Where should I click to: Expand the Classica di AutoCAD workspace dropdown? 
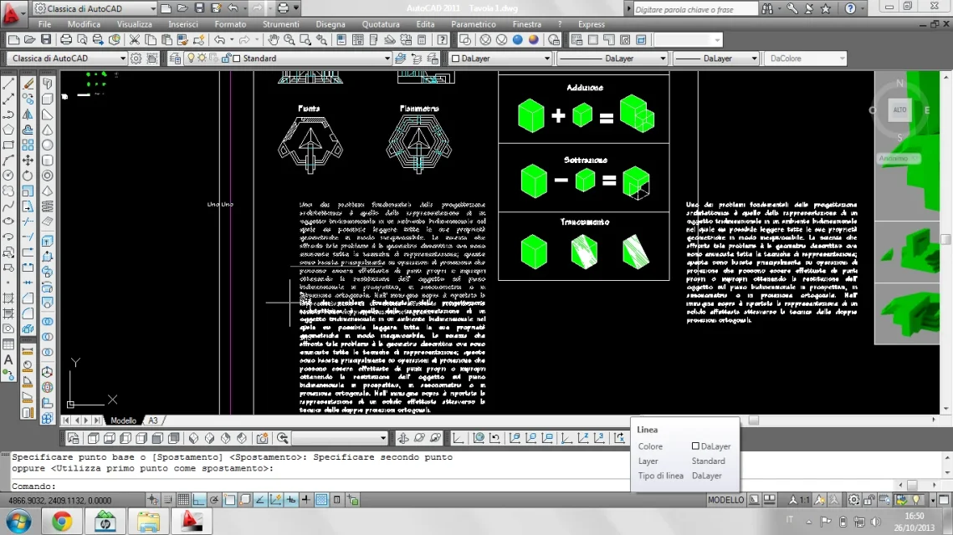click(x=67, y=59)
